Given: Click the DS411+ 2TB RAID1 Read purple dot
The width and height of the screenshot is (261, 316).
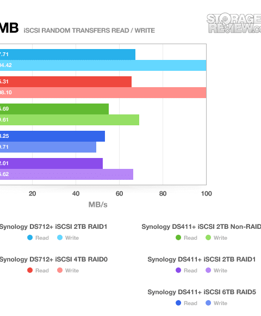Looking at the screenshot, I should (178, 270).
